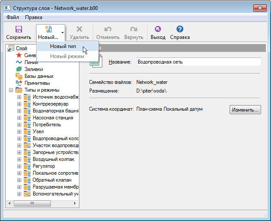
Task: Click the Сохранить save icon
Action: pos(19,29)
